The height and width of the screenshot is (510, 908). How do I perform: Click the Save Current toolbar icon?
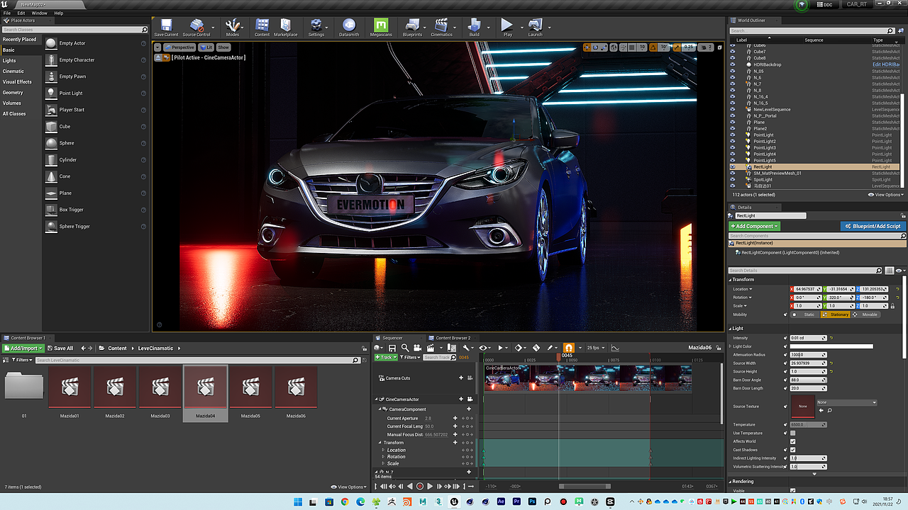(166, 27)
